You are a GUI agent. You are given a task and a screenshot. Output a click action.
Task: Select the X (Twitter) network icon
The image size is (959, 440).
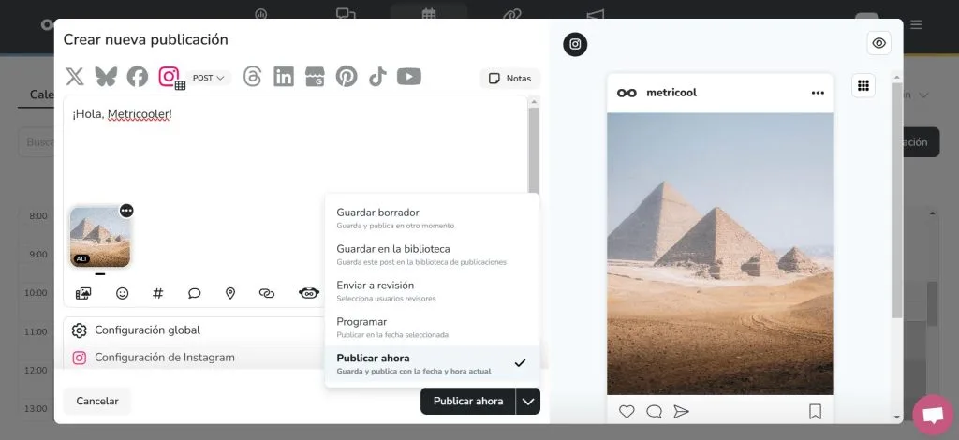(x=75, y=77)
